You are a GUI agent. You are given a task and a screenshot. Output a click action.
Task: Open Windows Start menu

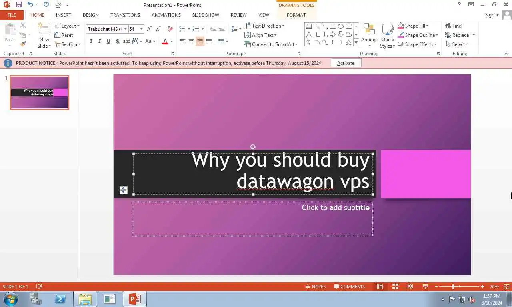pos(10,299)
